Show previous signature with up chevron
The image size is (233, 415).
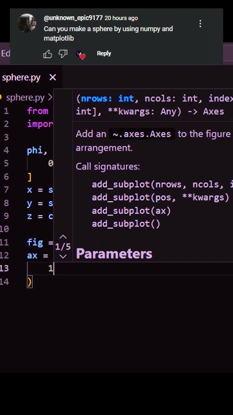63,237
